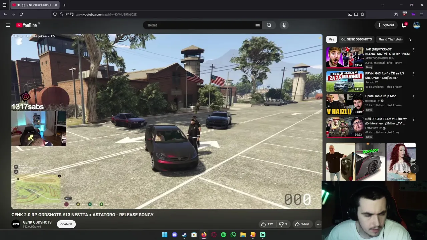Open the account avatar menu
This screenshot has height=240, width=427.
[417, 25]
